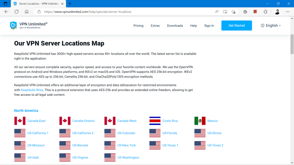Viewport: 294px width, 165px height.
Task: Open the Extras menu item
Action: pyautogui.click(x=155, y=25)
